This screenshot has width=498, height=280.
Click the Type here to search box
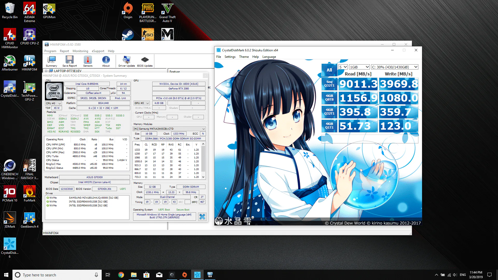[57, 275]
